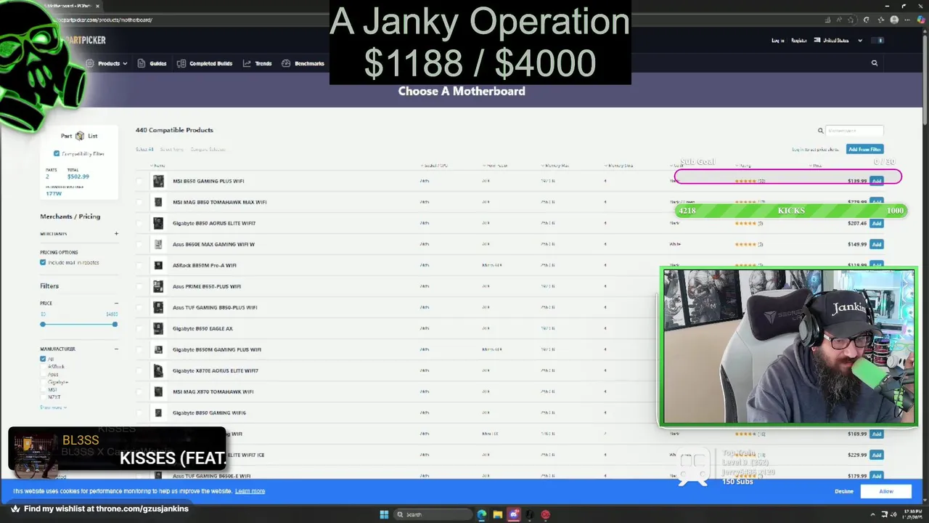The image size is (929, 523).
Task: Click the Part List cube icon
Action: tap(80, 136)
